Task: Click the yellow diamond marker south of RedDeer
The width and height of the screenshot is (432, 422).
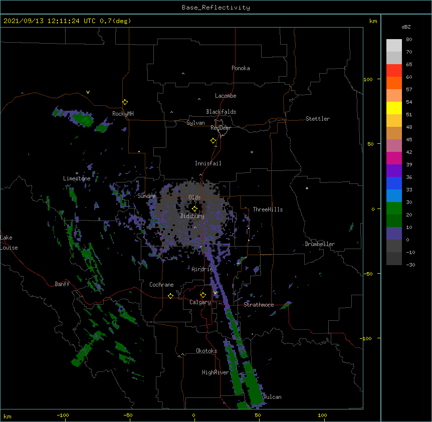Action: (213, 141)
